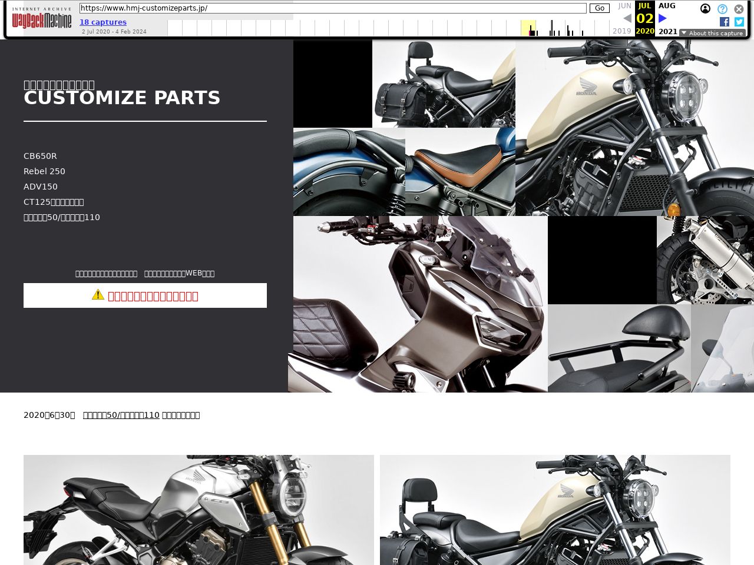
Task: Open the Rebel 250 link
Action: 44,171
